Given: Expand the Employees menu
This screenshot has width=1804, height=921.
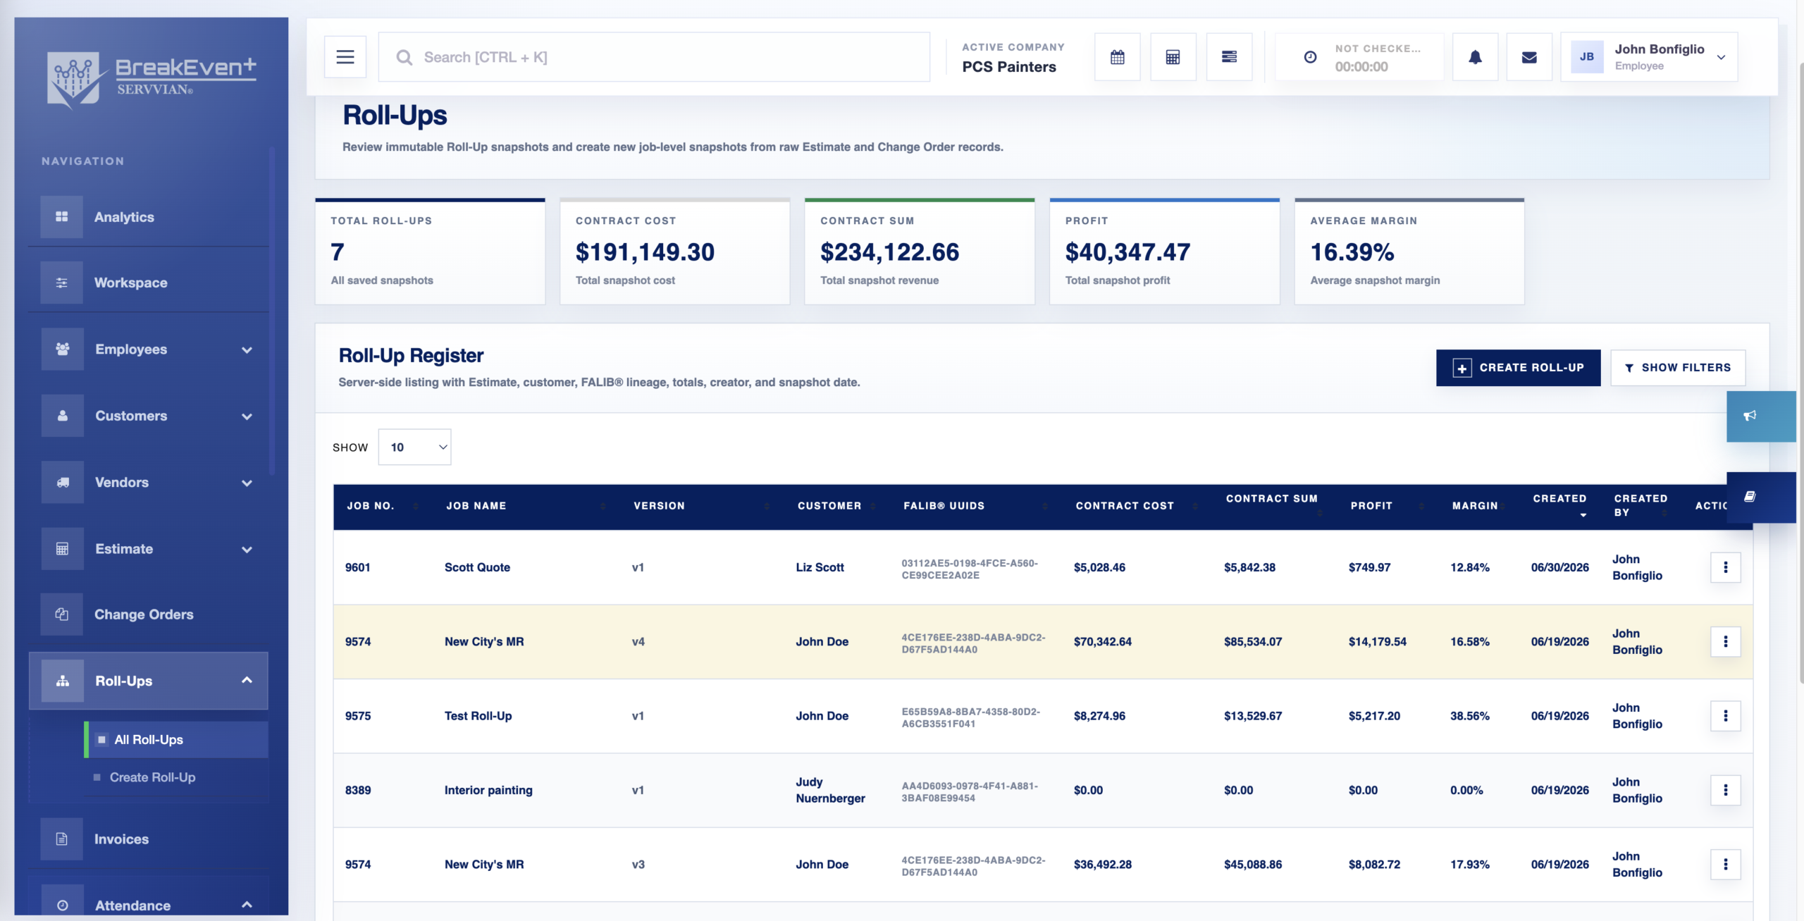Looking at the screenshot, I should (x=247, y=350).
